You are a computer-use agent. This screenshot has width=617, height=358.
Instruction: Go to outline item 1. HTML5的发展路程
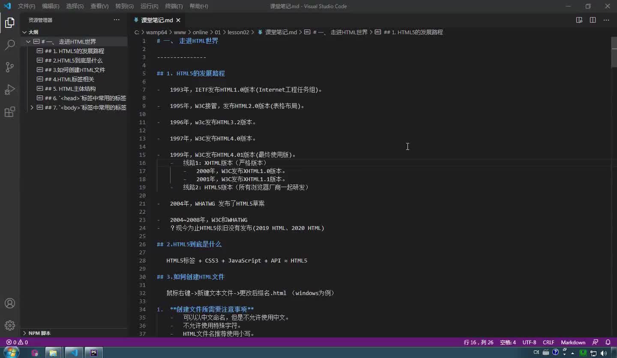pos(75,51)
